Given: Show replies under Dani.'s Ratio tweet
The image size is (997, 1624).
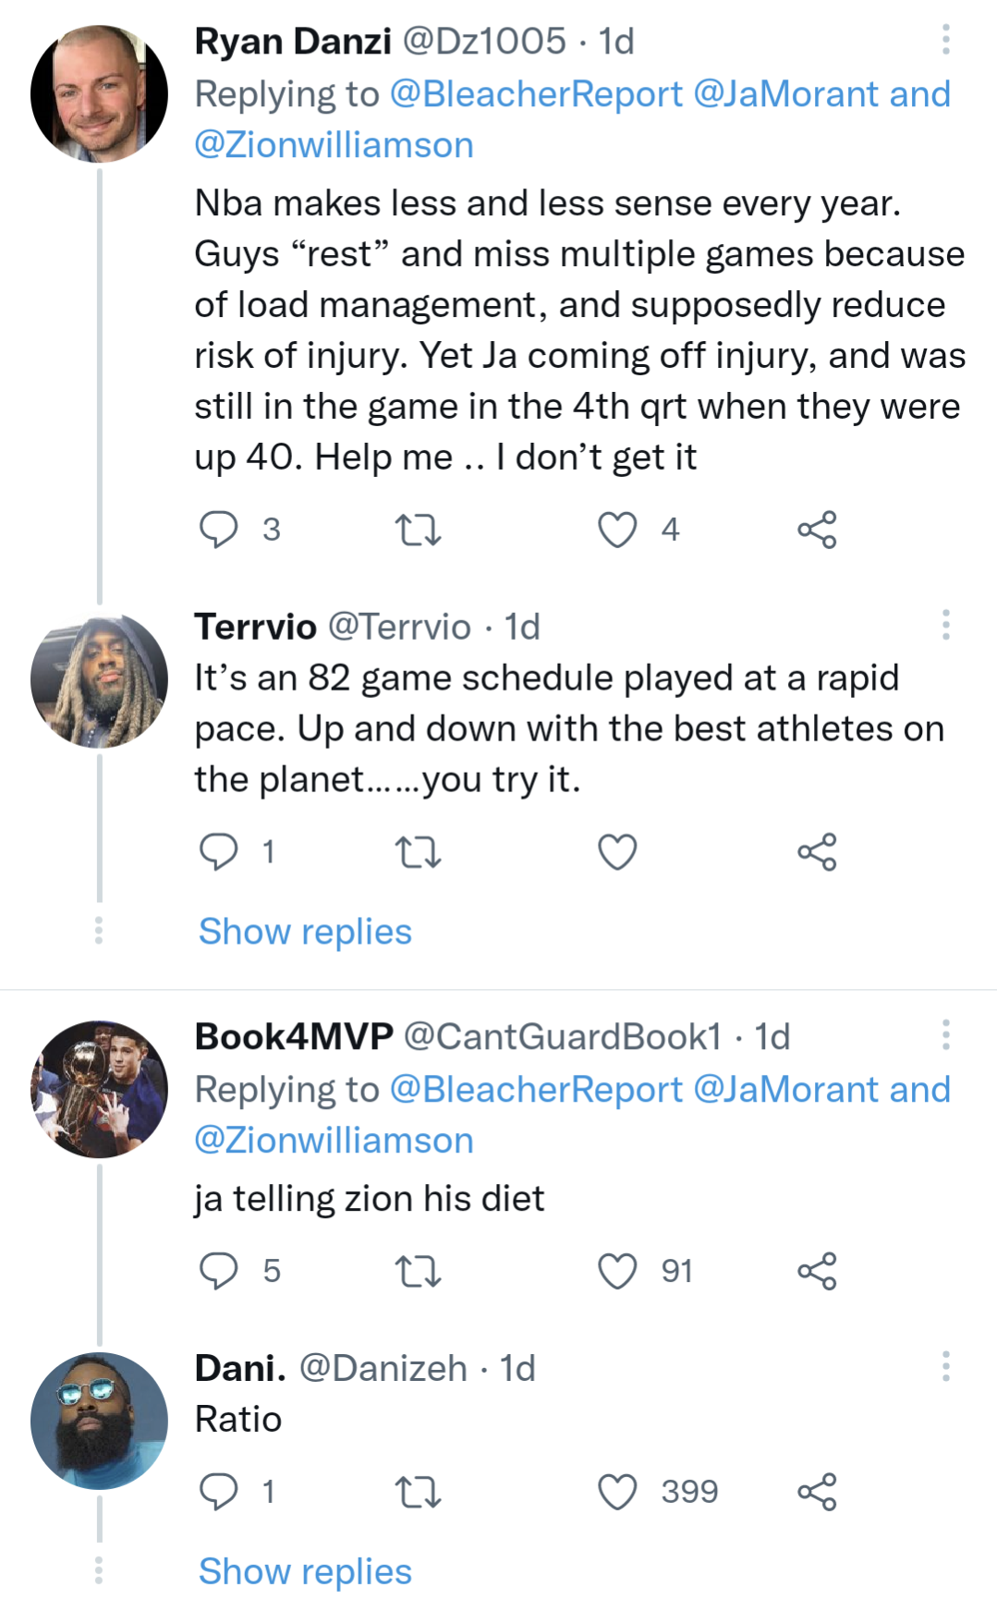Looking at the screenshot, I should pyautogui.click(x=305, y=1569).
